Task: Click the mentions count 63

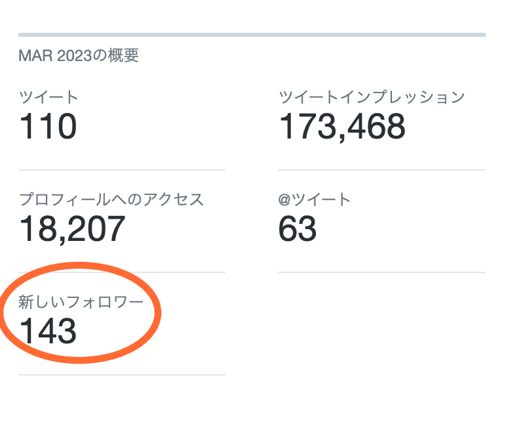Action: coord(298,228)
